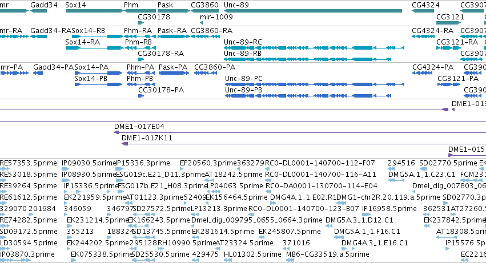Select the Sox14-PA protein label

coord(91,67)
